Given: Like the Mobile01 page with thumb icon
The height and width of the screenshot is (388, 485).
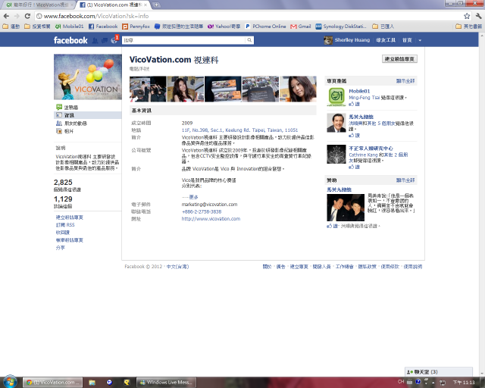Looking at the screenshot, I should tap(354, 105).
